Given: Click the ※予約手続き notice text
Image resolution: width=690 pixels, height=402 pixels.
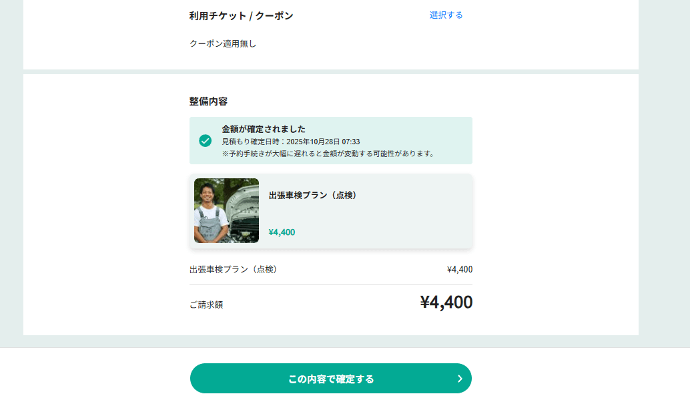Looking at the screenshot, I should [x=328, y=154].
